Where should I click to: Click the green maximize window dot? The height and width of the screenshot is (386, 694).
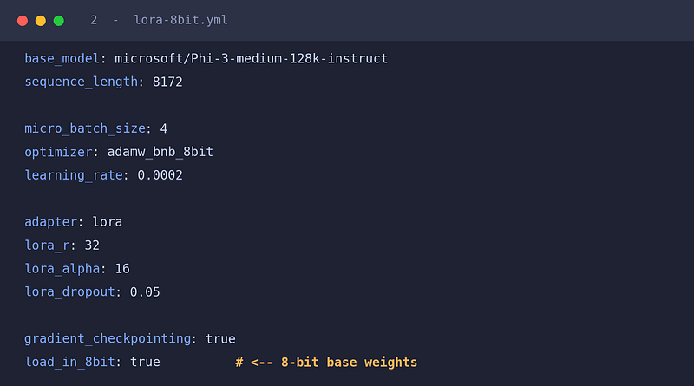[59, 21]
